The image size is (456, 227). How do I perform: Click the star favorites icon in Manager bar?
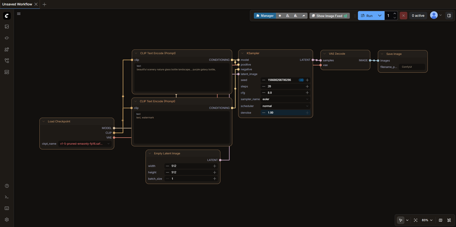pyautogui.click(x=280, y=16)
